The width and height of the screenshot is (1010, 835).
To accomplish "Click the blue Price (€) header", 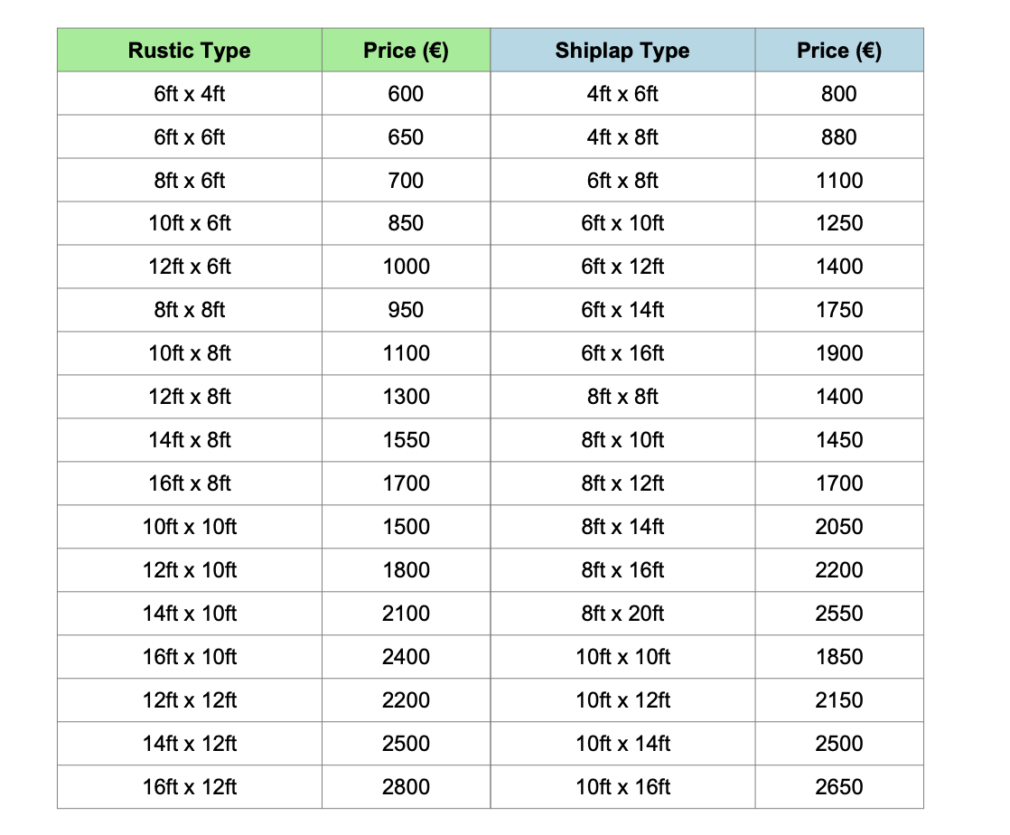I will click(839, 51).
